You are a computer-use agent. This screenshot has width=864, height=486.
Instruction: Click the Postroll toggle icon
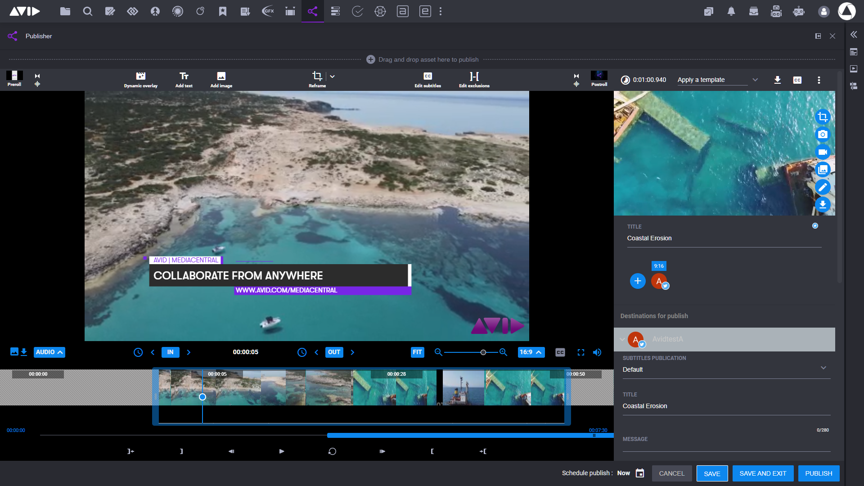576,76
